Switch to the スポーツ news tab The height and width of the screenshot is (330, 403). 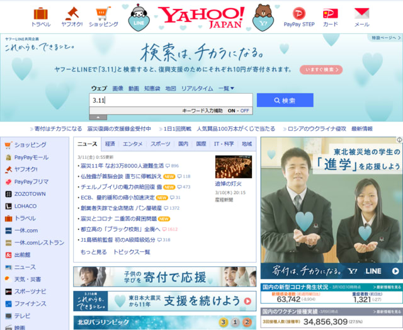(160, 144)
